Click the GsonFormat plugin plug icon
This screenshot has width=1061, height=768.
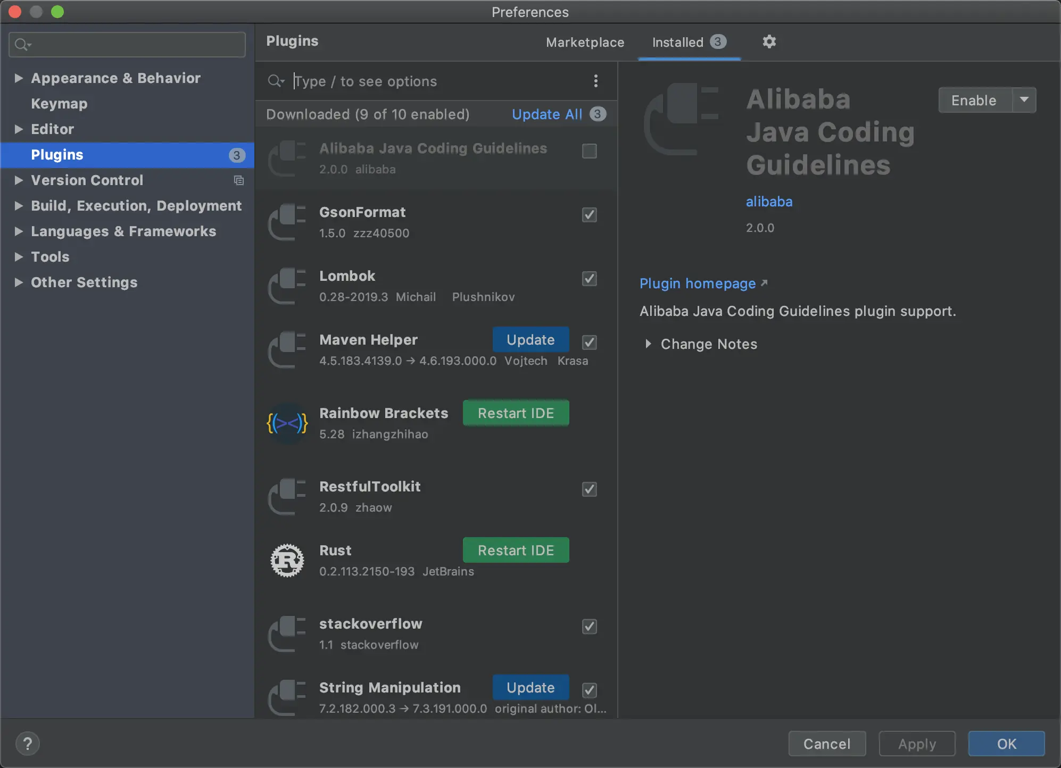[287, 222]
